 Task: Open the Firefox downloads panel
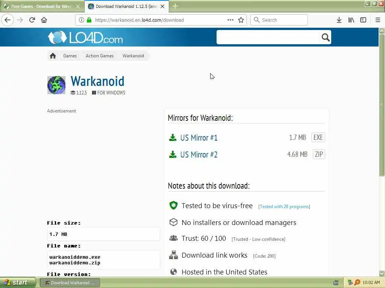pos(339,20)
